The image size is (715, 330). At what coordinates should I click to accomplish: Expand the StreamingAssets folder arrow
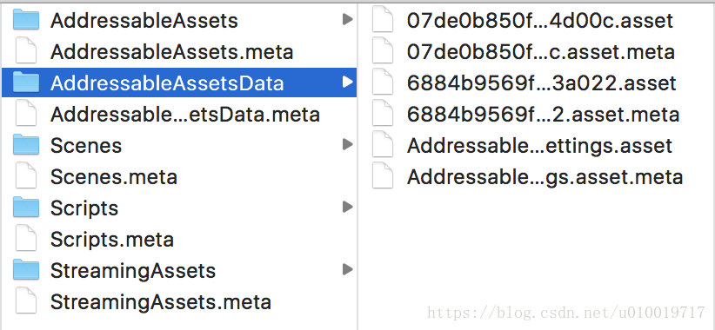(348, 270)
